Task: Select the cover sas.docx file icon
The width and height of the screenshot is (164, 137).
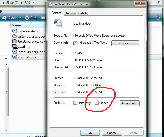Action: [x=14, y=31]
